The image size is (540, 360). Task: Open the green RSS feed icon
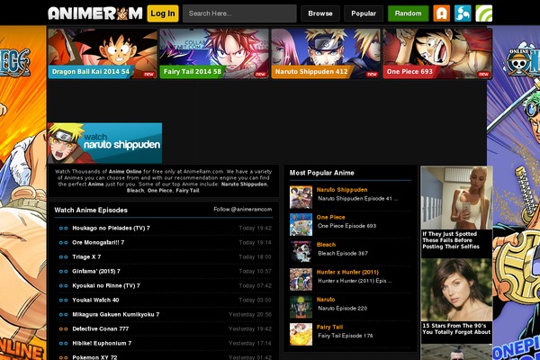point(484,13)
